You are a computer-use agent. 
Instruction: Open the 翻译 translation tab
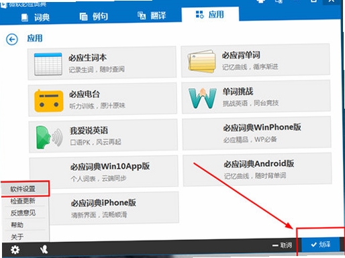click(152, 15)
